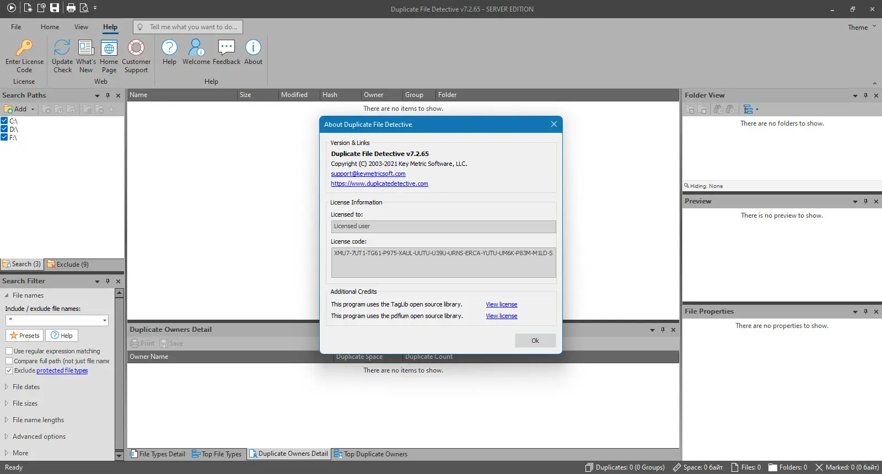The width and height of the screenshot is (882, 474).
Task: Open the Welcome ribbon icon
Action: [196, 48]
